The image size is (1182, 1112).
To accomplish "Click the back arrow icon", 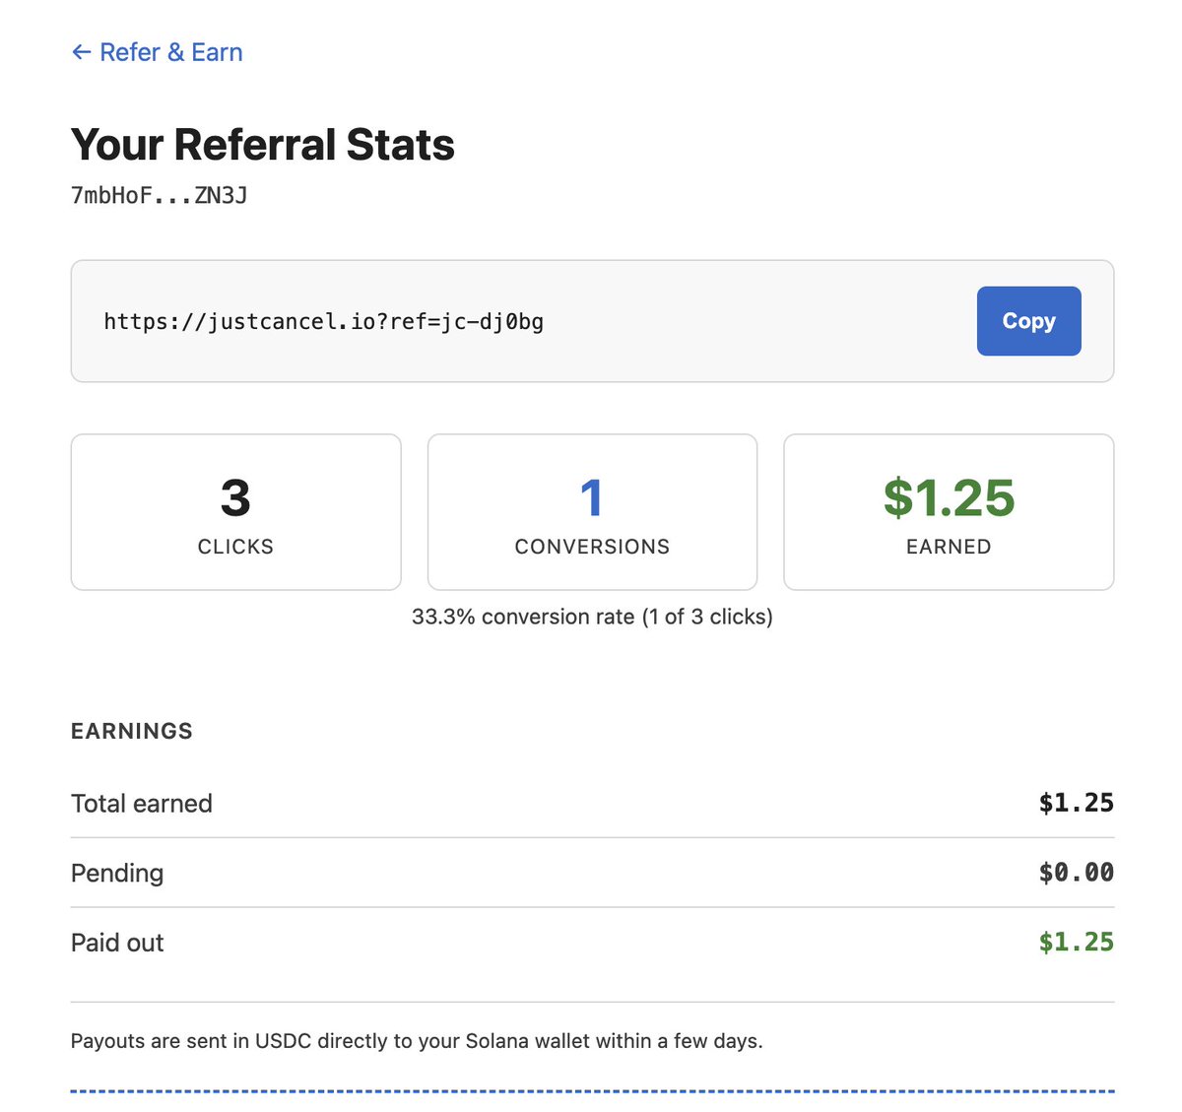I will tap(81, 52).
